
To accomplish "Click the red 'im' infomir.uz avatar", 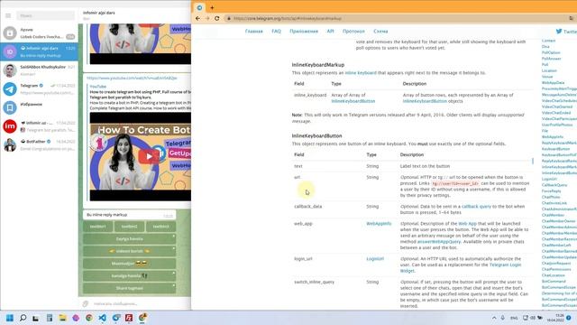I will 10,126.
